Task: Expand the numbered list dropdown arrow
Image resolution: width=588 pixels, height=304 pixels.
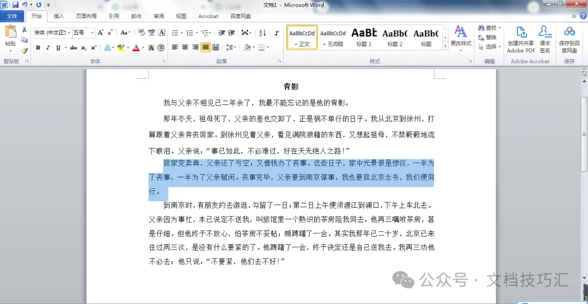Action: click(197, 33)
